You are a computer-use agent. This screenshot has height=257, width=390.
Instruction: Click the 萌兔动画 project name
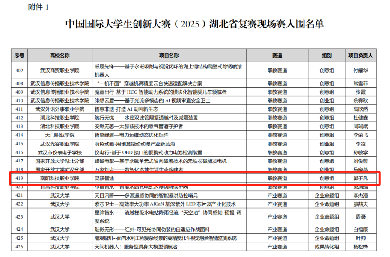(134, 144)
